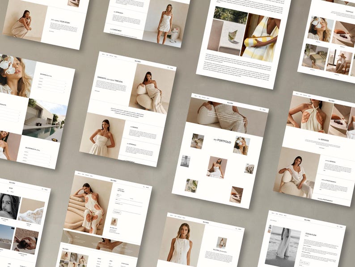Click the ISLA REN logo on the SHOP page

pos(12,183)
